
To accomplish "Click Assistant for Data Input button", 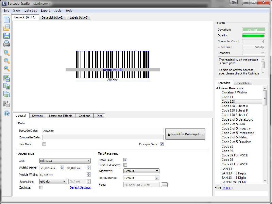I will (x=185, y=134).
